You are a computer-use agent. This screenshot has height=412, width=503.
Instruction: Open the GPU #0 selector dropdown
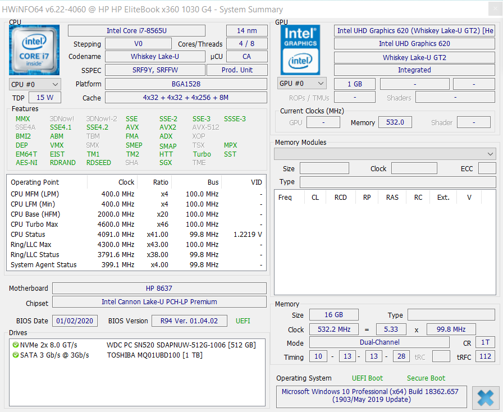pos(302,84)
